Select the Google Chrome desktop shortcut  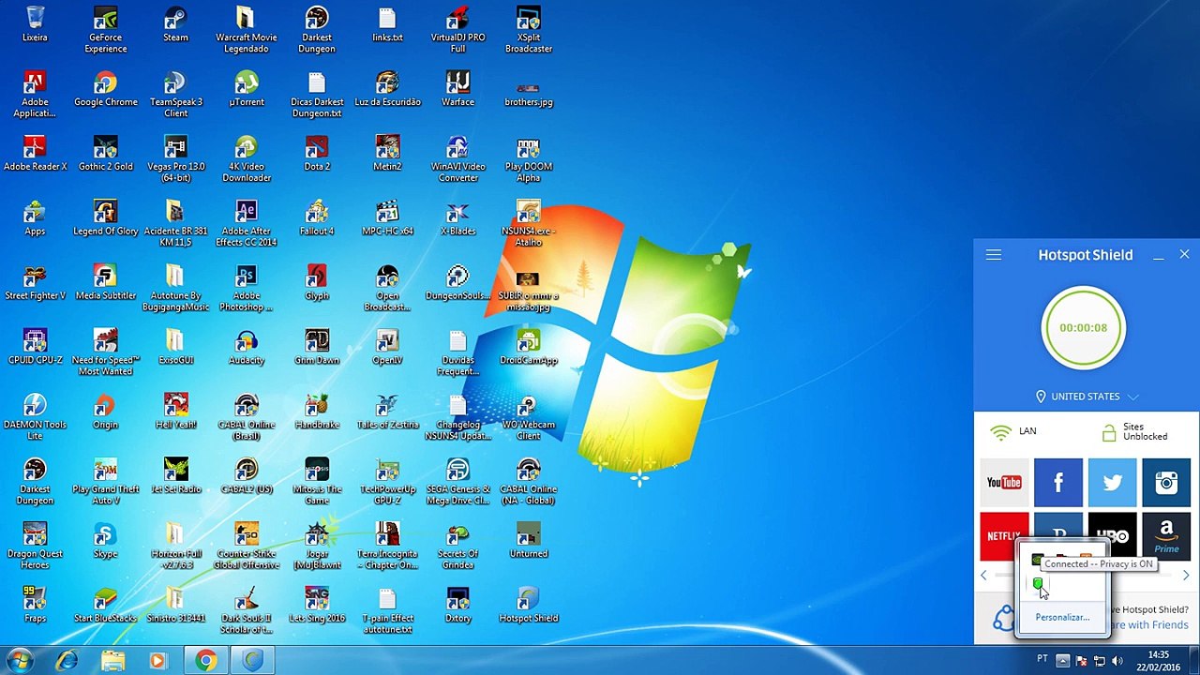coord(105,89)
